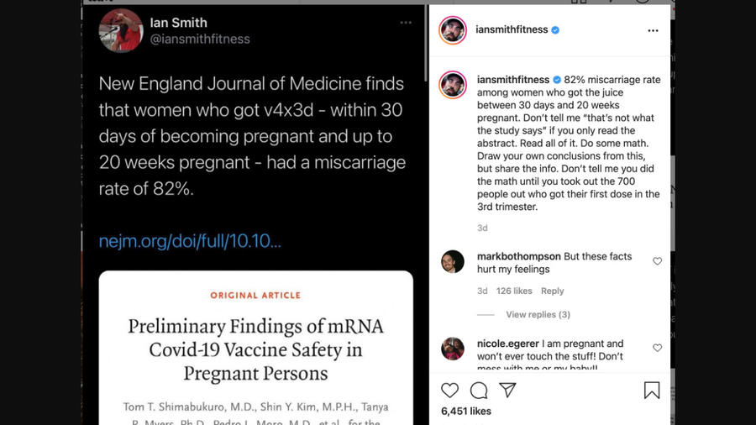Like markbothompson's comment heart

(657, 261)
